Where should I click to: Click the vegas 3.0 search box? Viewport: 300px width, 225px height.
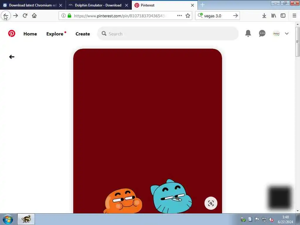click(x=217, y=16)
